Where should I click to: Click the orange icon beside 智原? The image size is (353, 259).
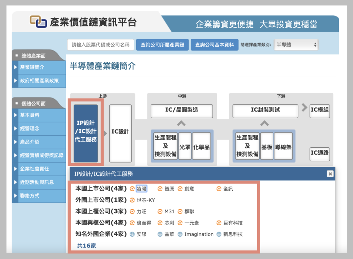click(x=160, y=189)
